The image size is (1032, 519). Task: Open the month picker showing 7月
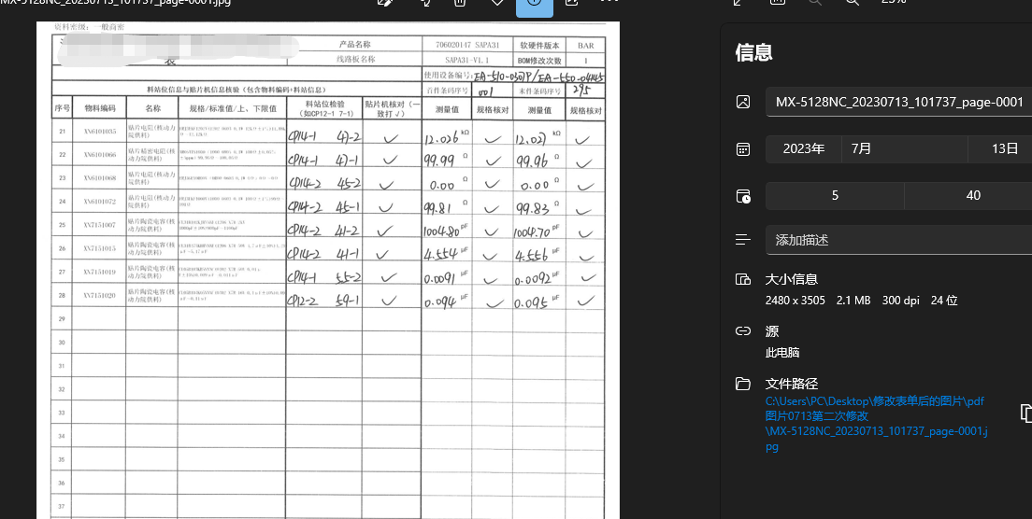(x=903, y=148)
